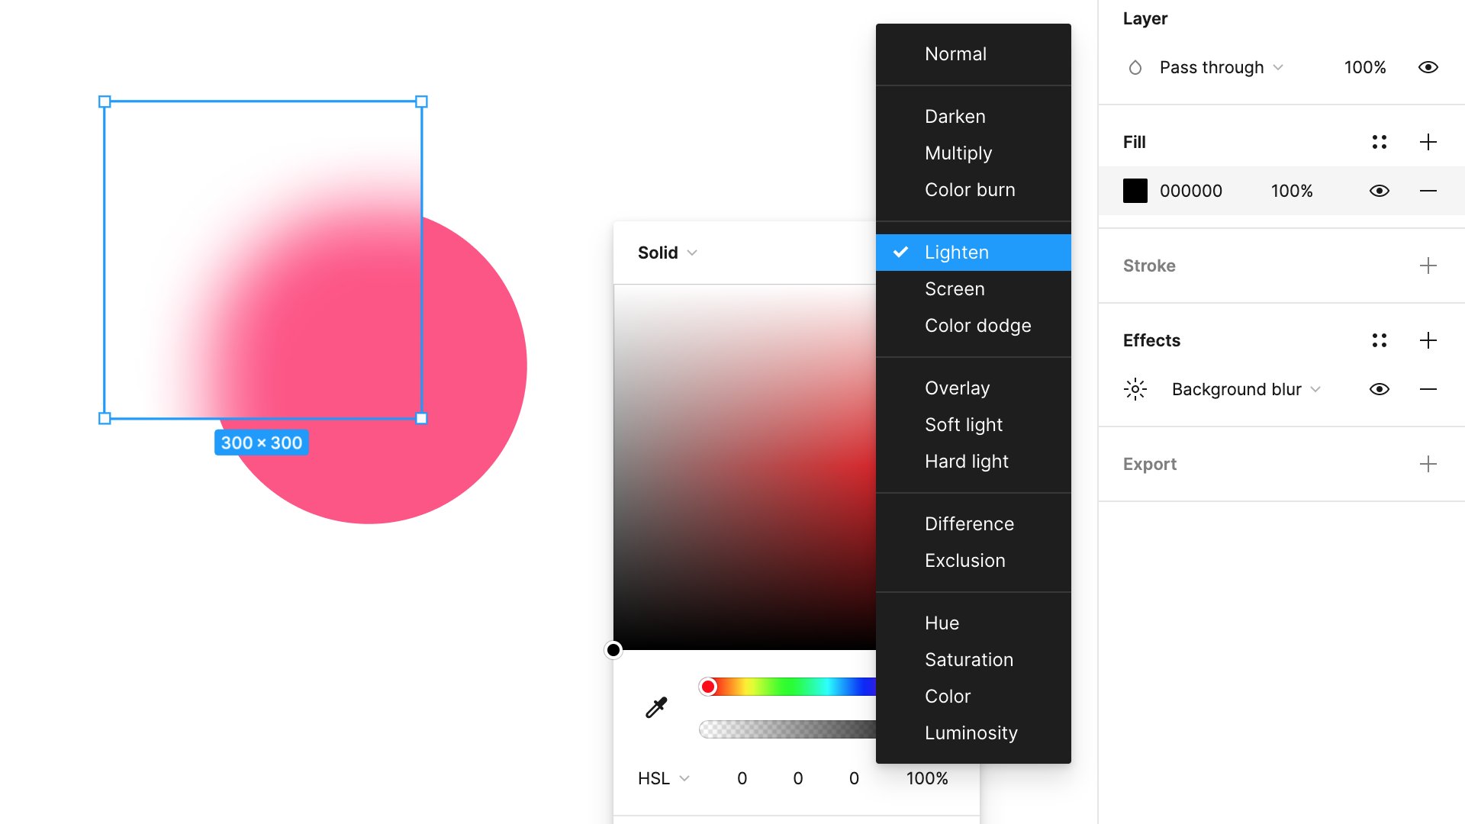Image resolution: width=1465 pixels, height=824 pixels.
Task: Click the Difference blend mode item
Action: pos(969,523)
